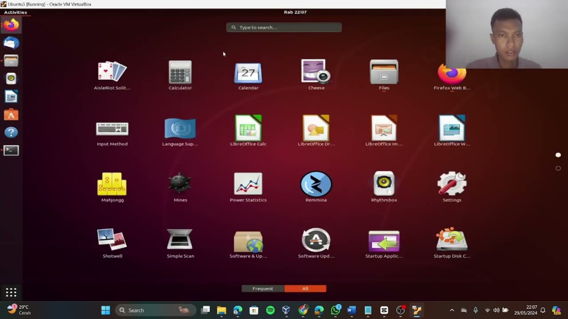The width and height of the screenshot is (568, 319).
Task: Open the clock menu Rab 22:07
Action: click(x=295, y=12)
